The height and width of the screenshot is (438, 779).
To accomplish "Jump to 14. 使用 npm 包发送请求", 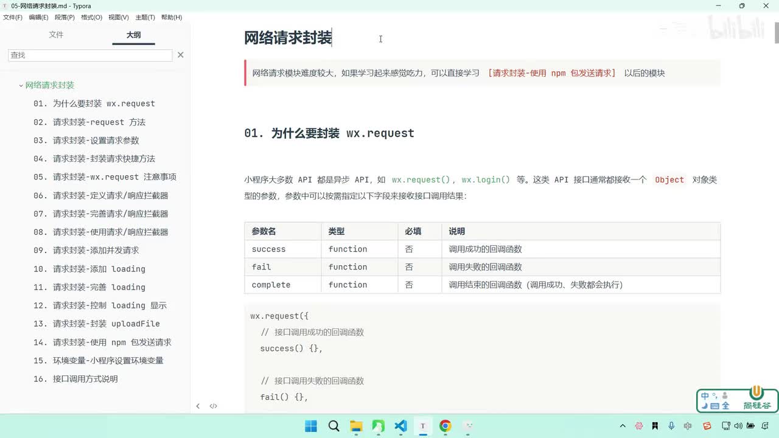I will click(x=102, y=342).
